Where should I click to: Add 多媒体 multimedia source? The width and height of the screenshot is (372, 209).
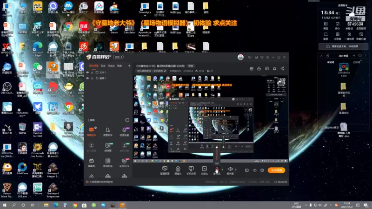click(204, 170)
